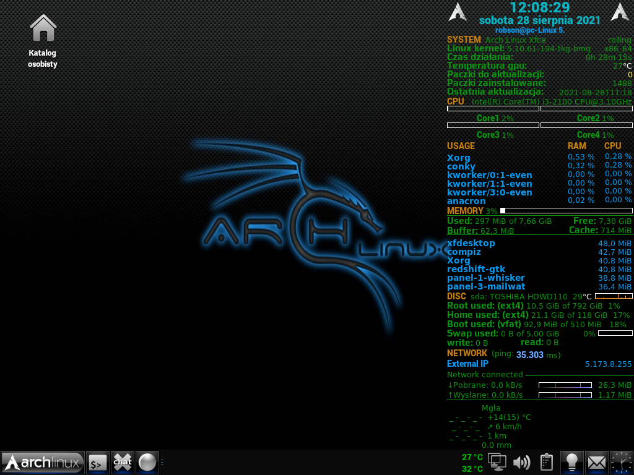
Task: Click the grey sphere launcher icon
Action: click(x=147, y=463)
